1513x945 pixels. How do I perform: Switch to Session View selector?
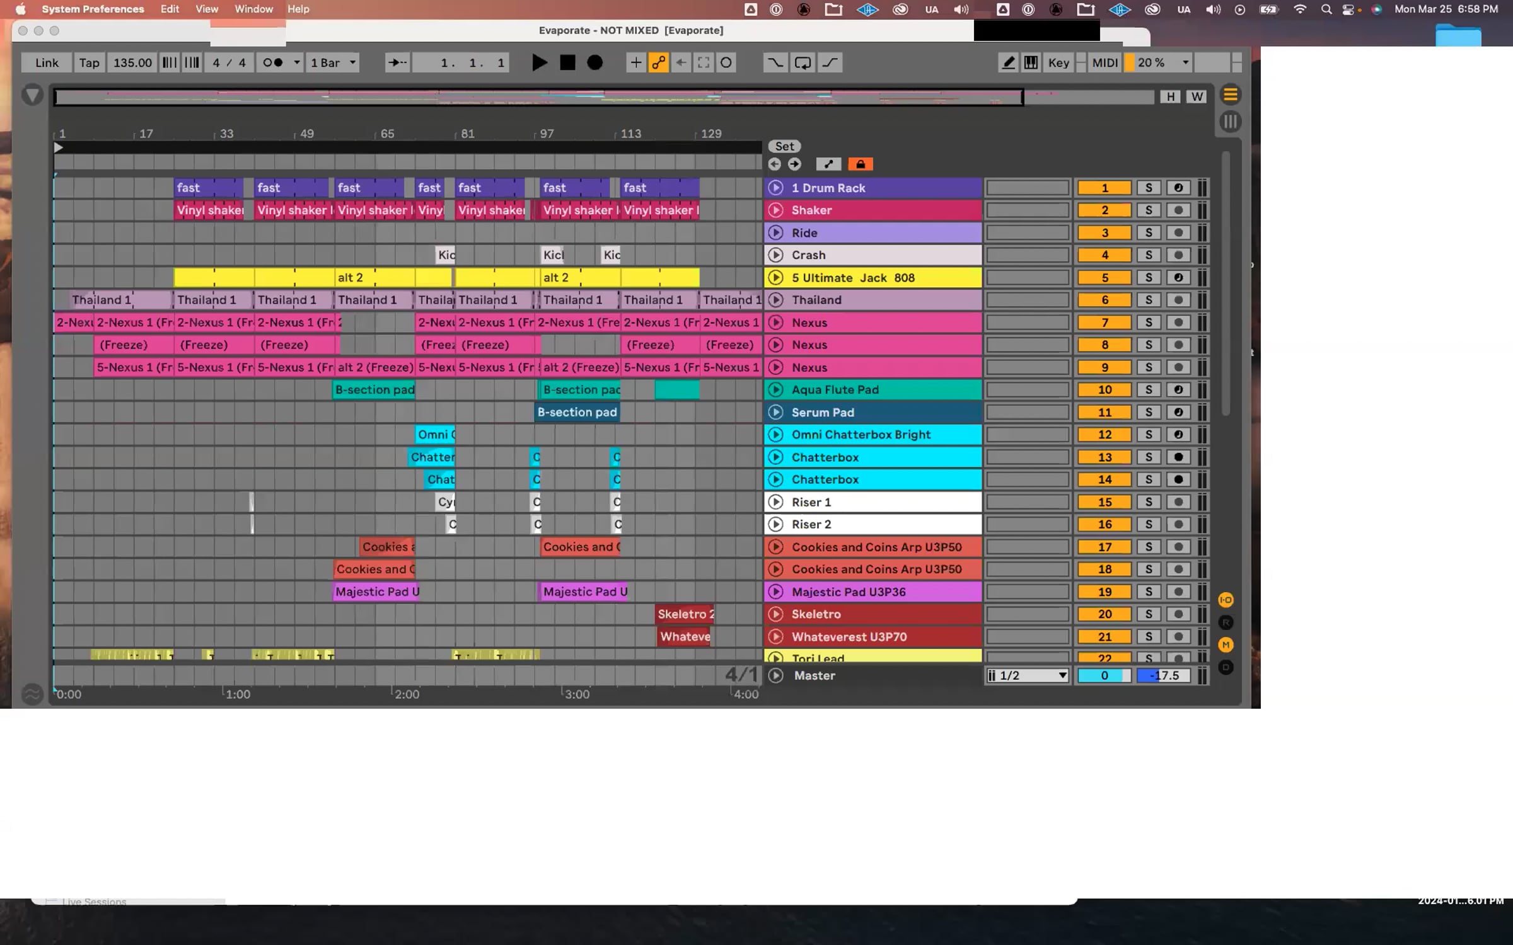[1230, 122]
